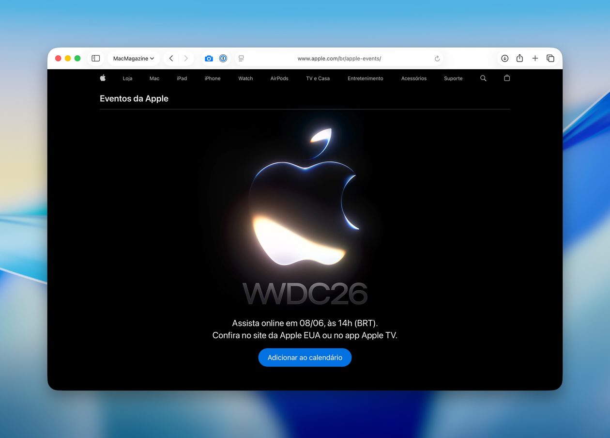This screenshot has width=610, height=438.
Task: Open the AirPods menu item
Action: 279,78
